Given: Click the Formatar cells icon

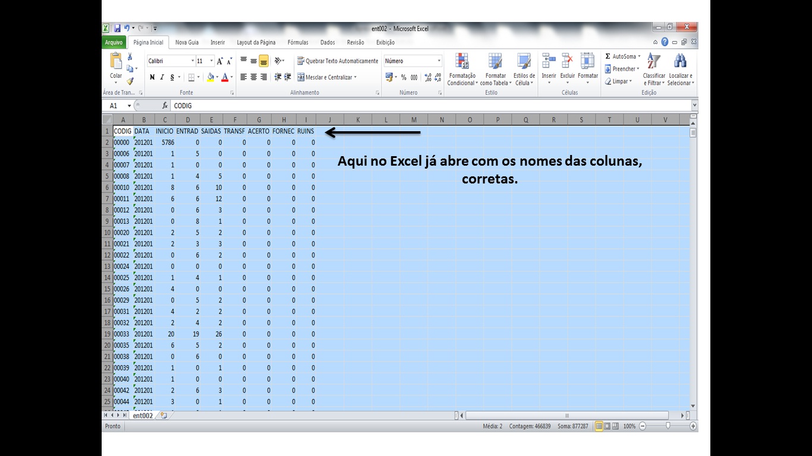Looking at the screenshot, I should (587, 61).
